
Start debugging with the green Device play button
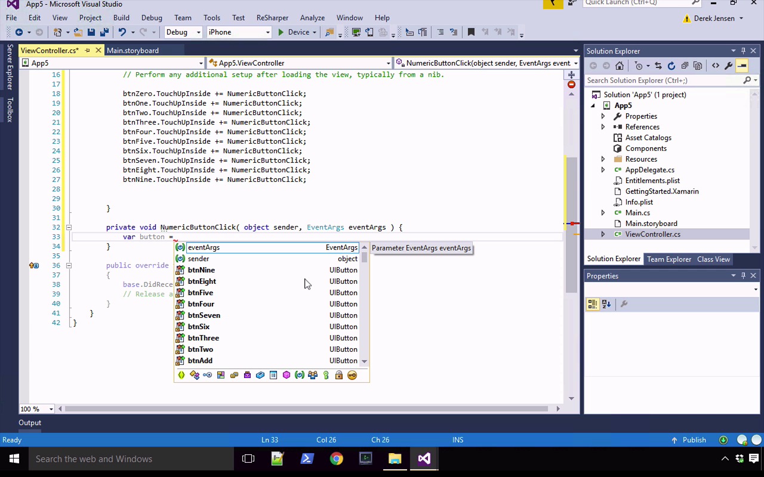coord(281,32)
